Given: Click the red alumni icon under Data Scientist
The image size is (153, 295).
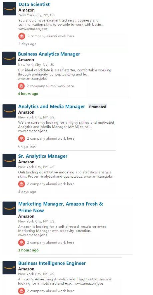Looking at the screenshot, I should [22, 36].
